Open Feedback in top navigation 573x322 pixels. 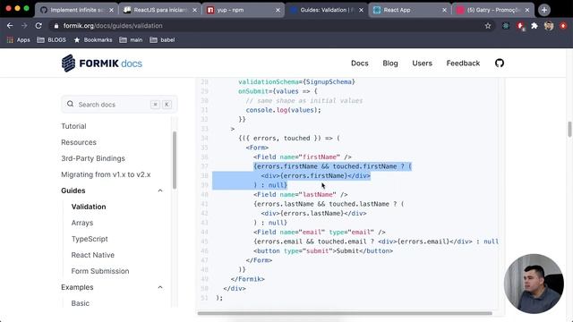[463, 64]
